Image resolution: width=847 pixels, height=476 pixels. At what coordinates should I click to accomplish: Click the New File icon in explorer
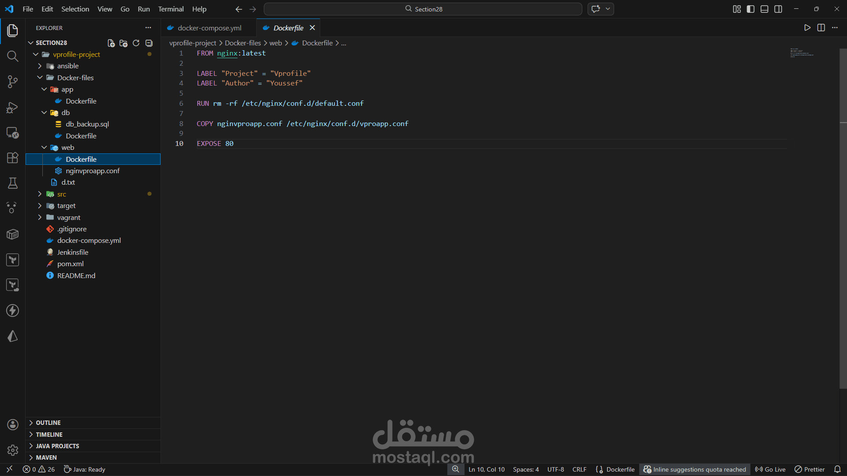[x=111, y=43]
